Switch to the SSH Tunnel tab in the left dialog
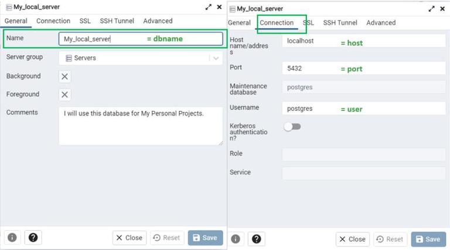Screen dimensions: 450x250 coord(116,21)
